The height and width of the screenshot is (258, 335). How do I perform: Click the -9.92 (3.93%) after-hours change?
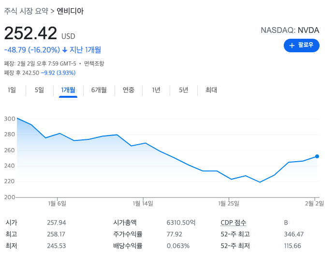(58, 73)
